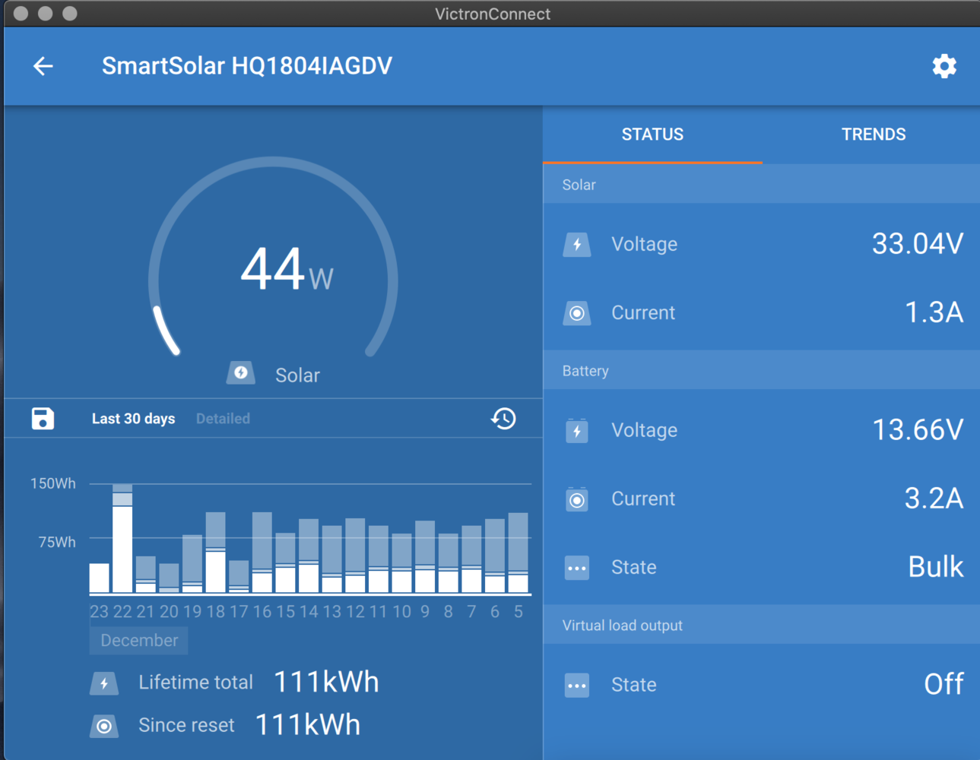
Task: Switch to the STATUS tab
Action: coord(652,135)
